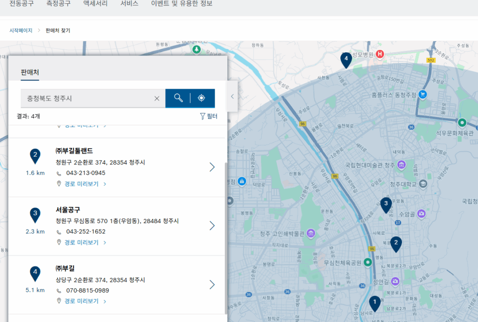Call phone number 070-8815-0989
The height and width of the screenshot is (322, 478).
point(87,291)
